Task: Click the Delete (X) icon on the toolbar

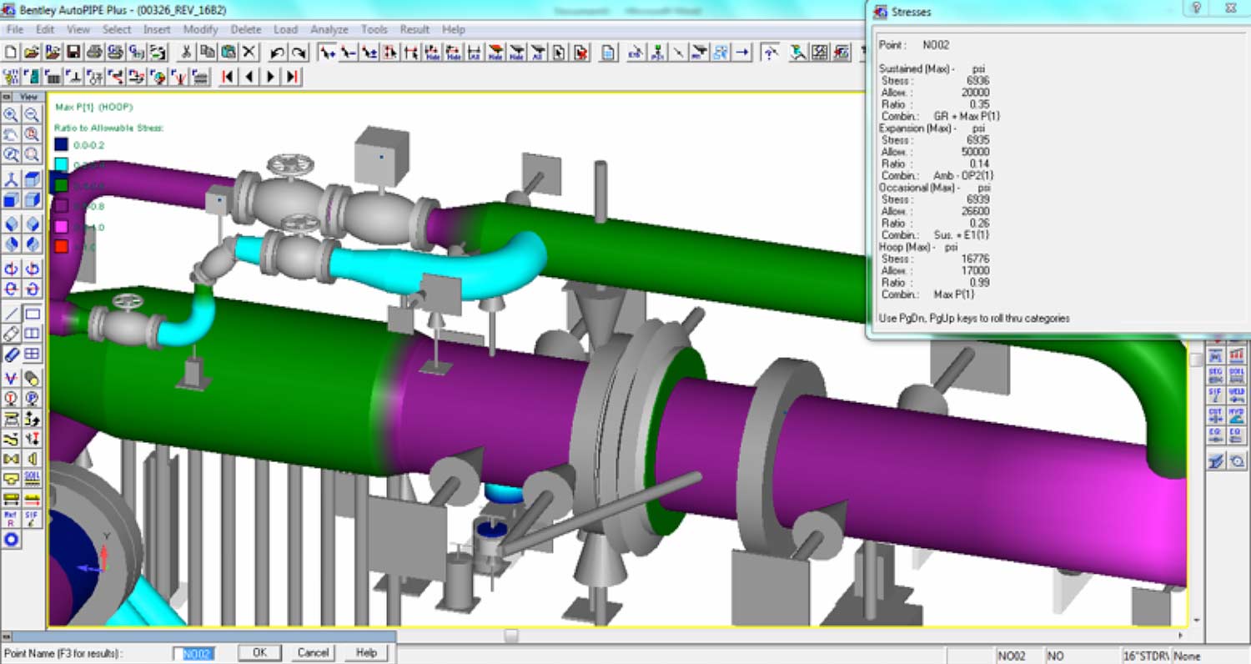Action: coord(248,53)
